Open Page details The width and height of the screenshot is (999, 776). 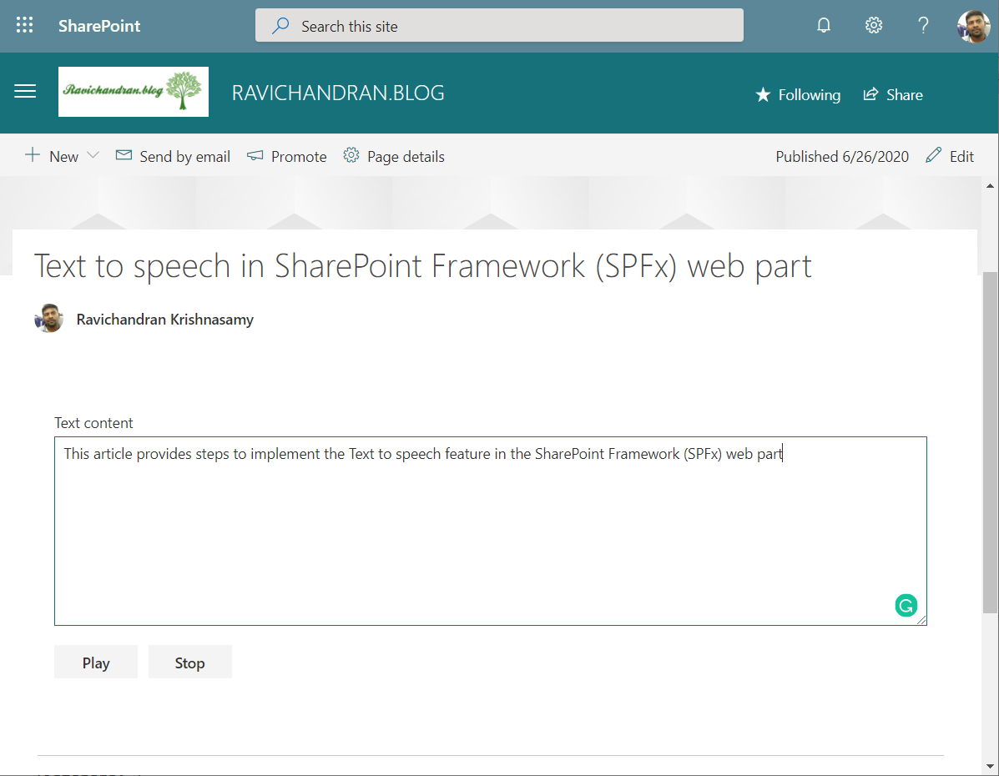(x=394, y=157)
